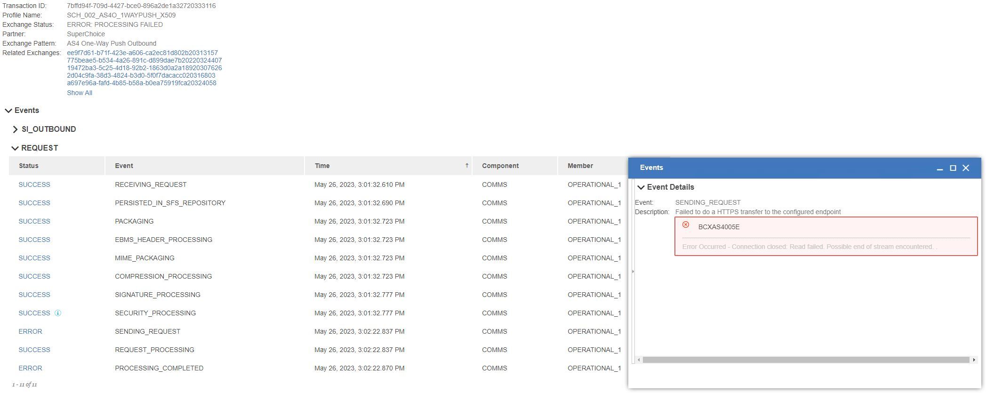Collapse the Event Details section
Image resolution: width=986 pixels, height=393 pixels.
(x=641, y=187)
